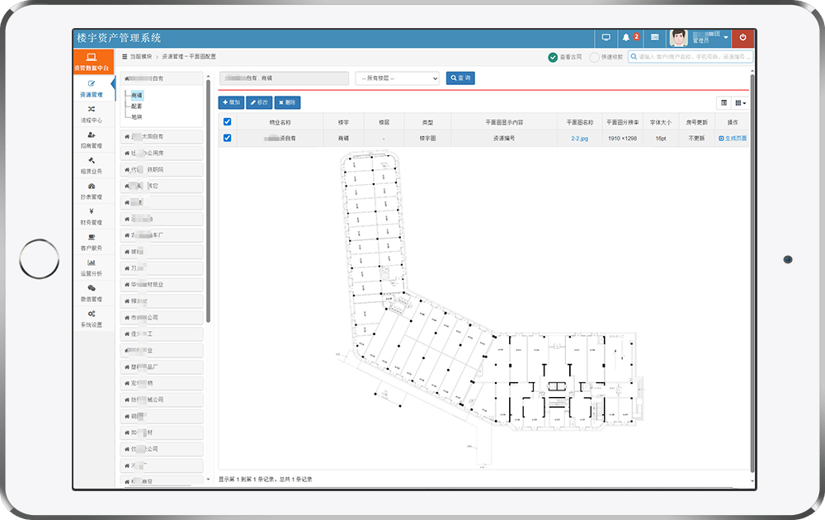825x520 pixels.
Task: Toggle the select-all checkbox in table header
Action: (228, 121)
